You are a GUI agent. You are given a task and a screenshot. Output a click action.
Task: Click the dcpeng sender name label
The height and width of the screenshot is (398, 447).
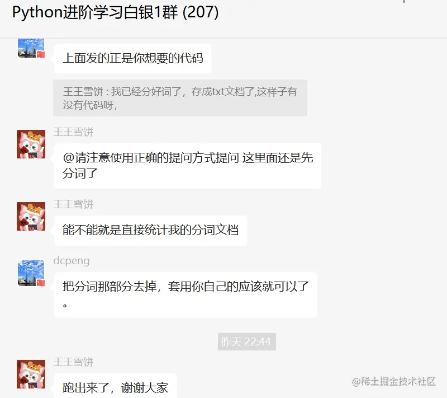[x=72, y=261]
